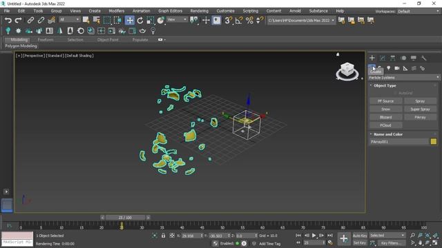This screenshot has width=442, height=248.
Task: Click the Blizzard button
Action: point(385,117)
